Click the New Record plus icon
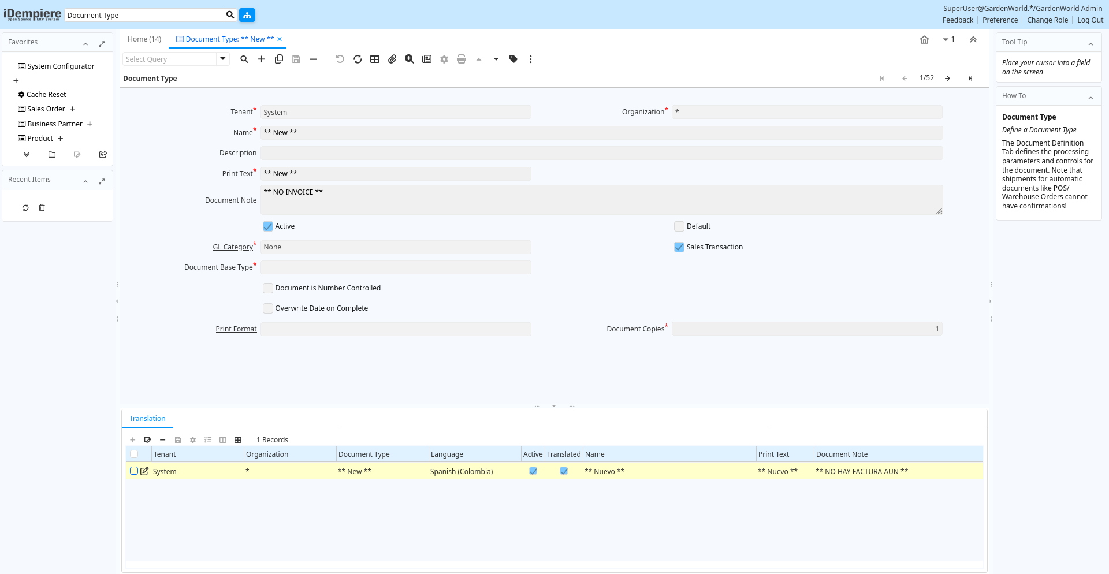 click(262, 59)
